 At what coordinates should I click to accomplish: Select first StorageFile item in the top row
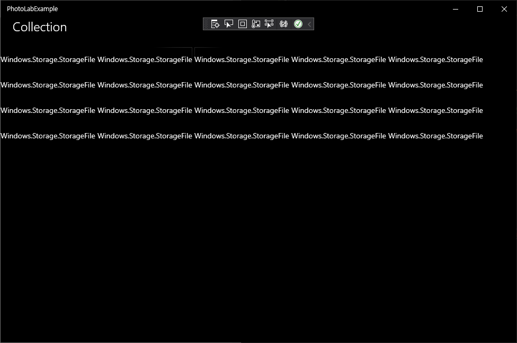(48, 60)
